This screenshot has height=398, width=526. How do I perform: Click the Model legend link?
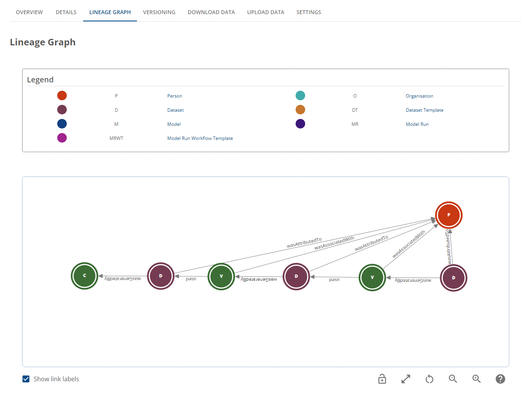(174, 124)
